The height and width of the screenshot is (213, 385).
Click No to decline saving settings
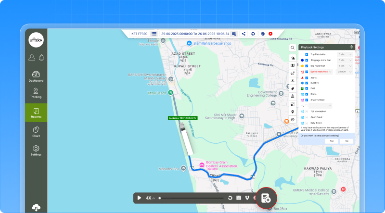pos(346,141)
